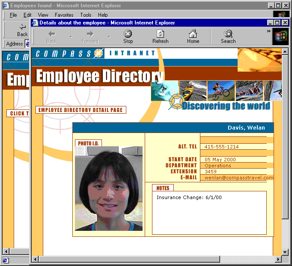Click the ALT. TEL field label
Screen dimensions: 292x266
(188, 147)
